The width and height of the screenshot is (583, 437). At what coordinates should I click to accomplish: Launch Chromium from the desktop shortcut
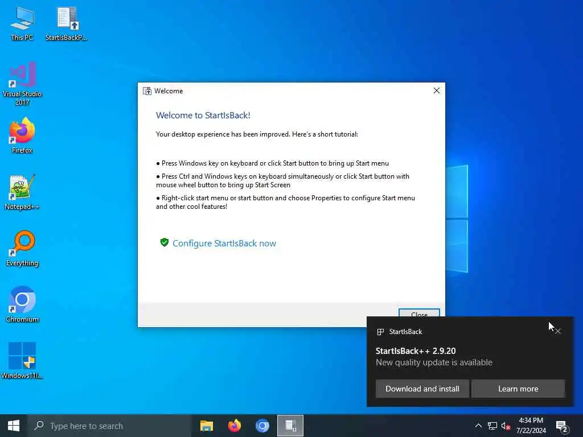[22, 304]
